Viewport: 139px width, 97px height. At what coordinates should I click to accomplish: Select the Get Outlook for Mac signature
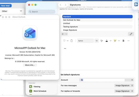tap(97, 20)
